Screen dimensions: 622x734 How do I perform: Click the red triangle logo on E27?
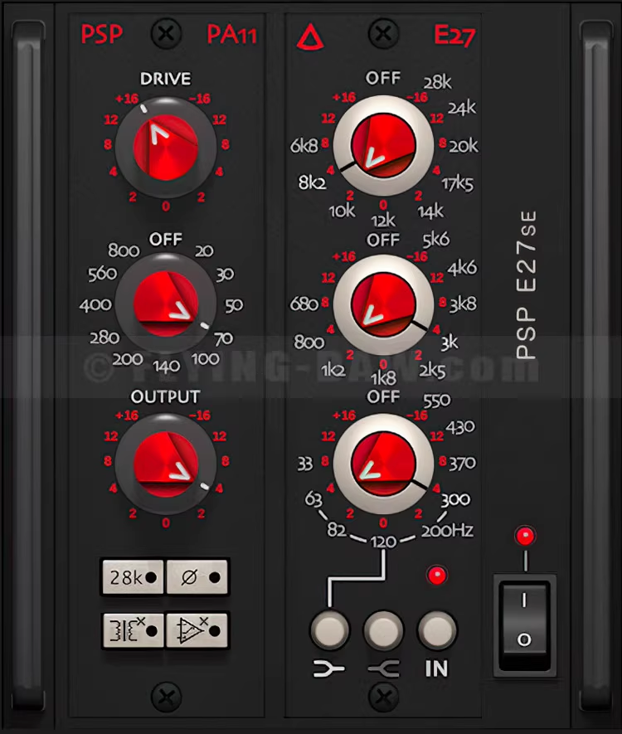pyautogui.click(x=310, y=37)
